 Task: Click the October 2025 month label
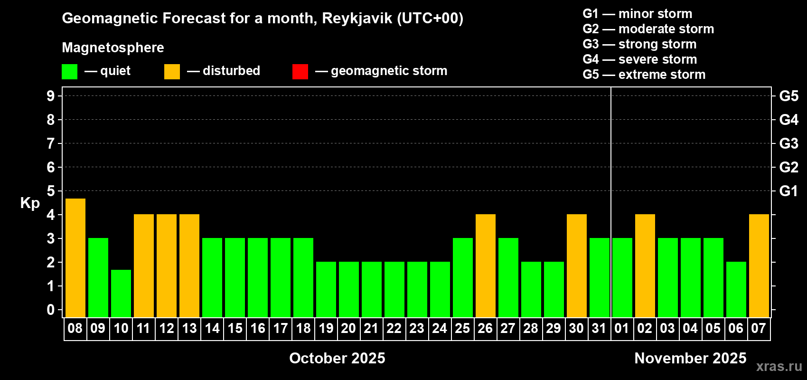pos(338,358)
